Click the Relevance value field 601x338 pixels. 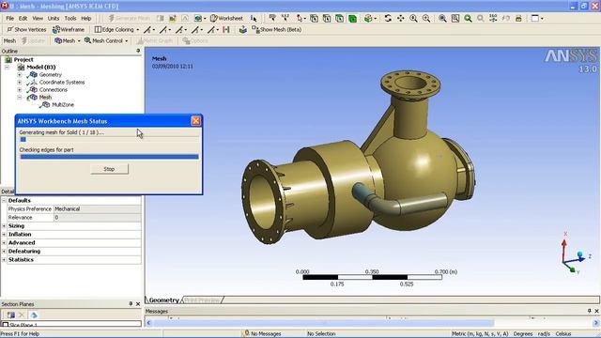(x=98, y=217)
